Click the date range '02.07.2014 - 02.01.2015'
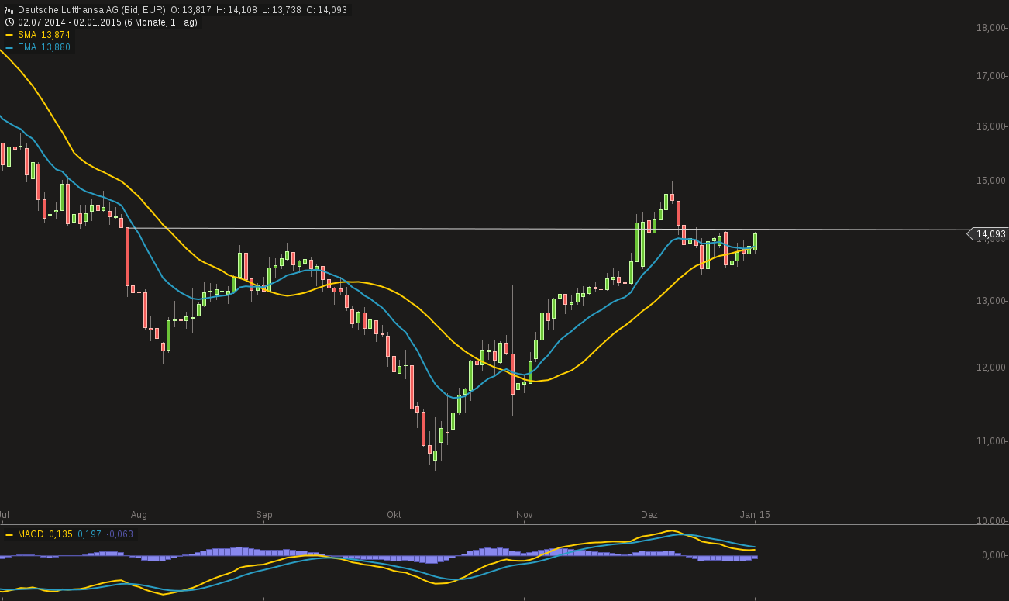Image resolution: width=1009 pixels, height=601 pixels. [x=70, y=22]
